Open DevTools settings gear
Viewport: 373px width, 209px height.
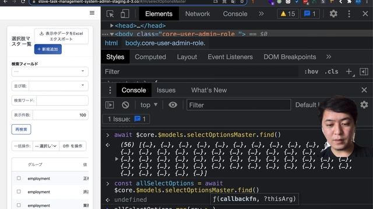[333, 14]
